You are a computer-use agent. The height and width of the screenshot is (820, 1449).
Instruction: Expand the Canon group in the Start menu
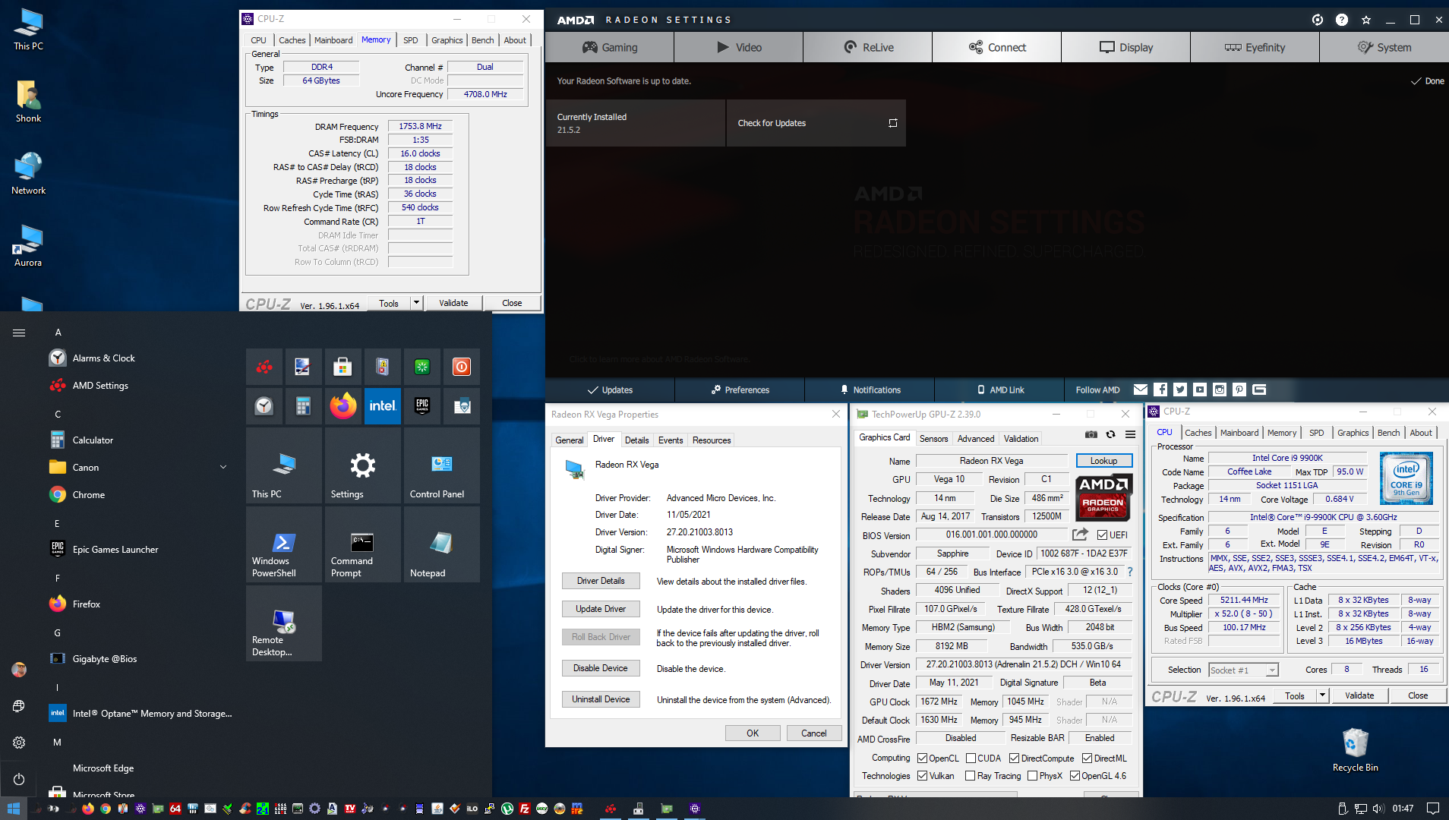click(x=223, y=467)
